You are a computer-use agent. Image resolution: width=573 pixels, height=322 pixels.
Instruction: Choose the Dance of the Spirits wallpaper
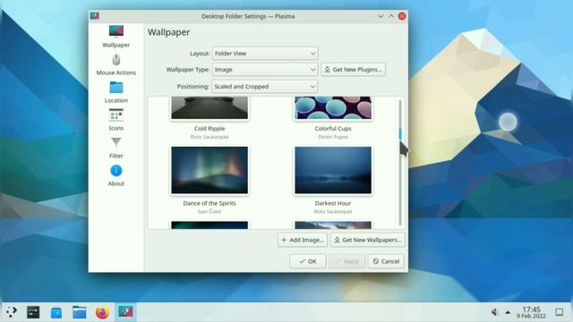point(210,170)
